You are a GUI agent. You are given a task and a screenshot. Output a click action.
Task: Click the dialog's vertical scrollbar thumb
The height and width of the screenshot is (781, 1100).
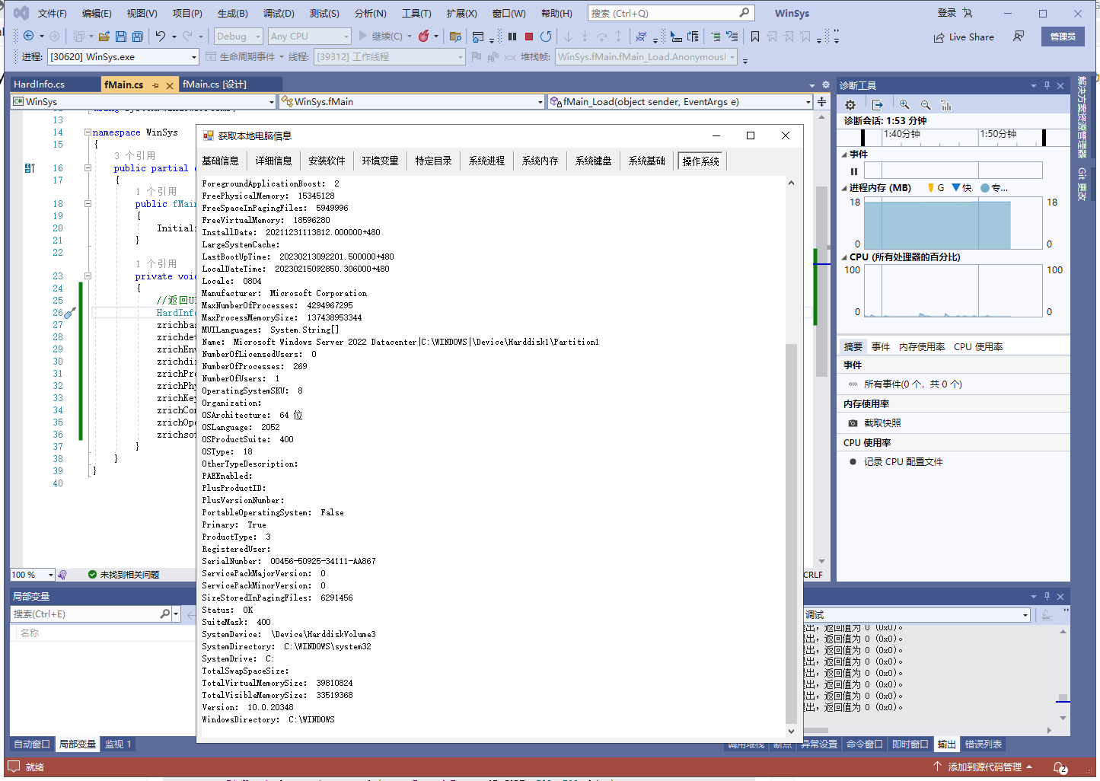click(x=791, y=533)
